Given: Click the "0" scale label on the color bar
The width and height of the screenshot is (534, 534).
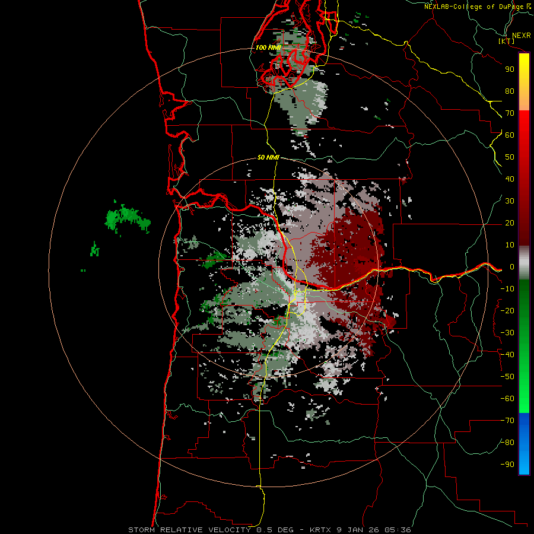Looking at the screenshot, I should click(x=511, y=266).
